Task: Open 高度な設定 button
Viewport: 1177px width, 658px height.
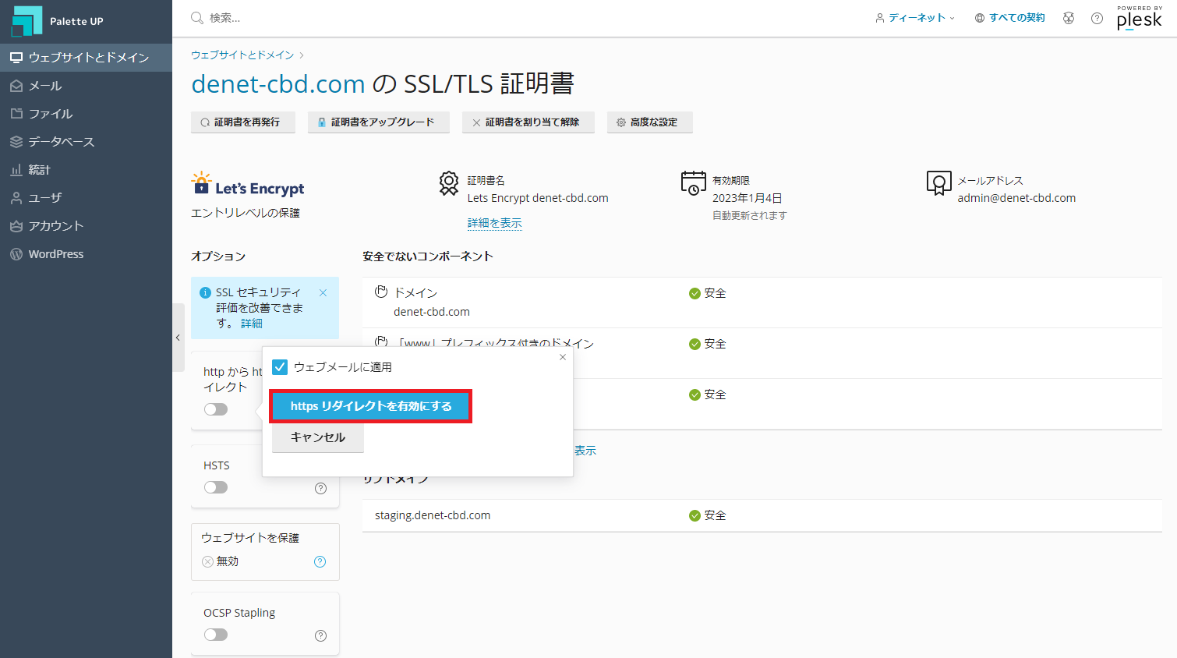Action: pyautogui.click(x=650, y=122)
